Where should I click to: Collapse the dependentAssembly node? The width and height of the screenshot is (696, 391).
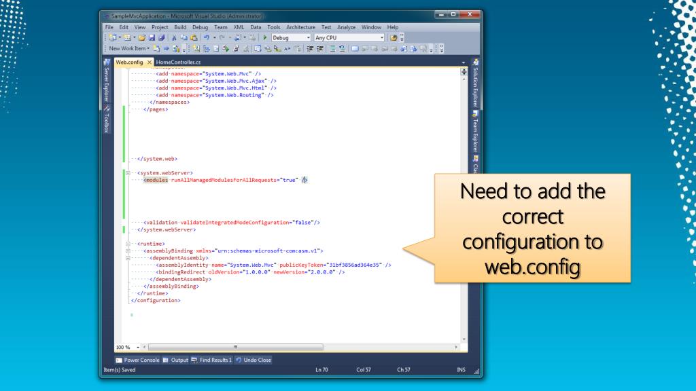(x=128, y=258)
